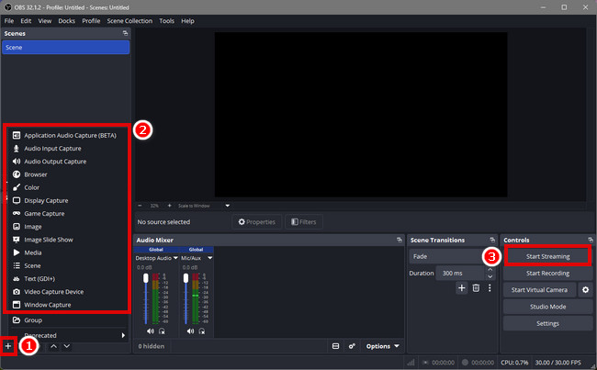This screenshot has width=597, height=370.
Task: Click Start Virtual Camera button
Action: pyautogui.click(x=539, y=290)
